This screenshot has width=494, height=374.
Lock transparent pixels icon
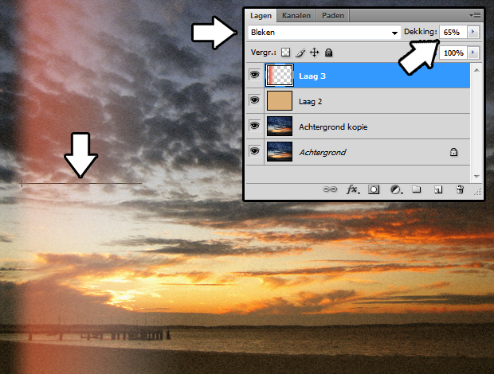tap(286, 53)
